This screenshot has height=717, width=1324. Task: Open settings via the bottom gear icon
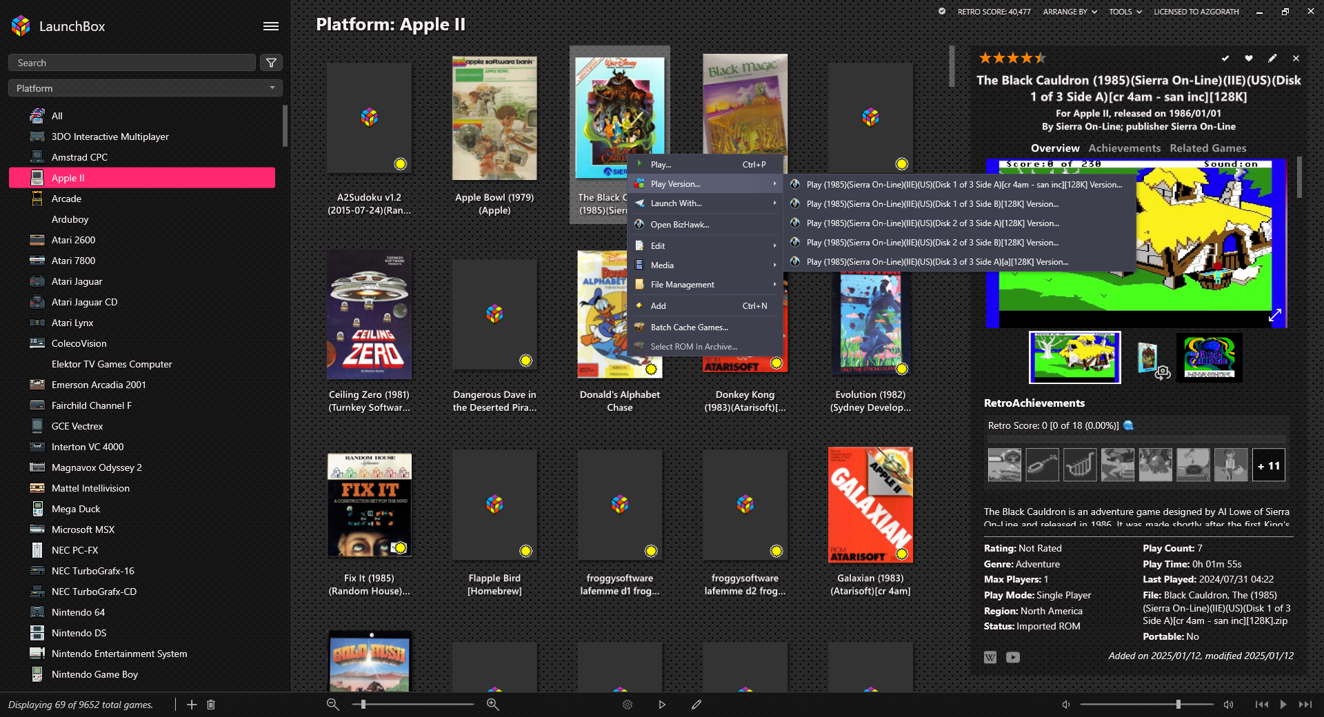628,705
